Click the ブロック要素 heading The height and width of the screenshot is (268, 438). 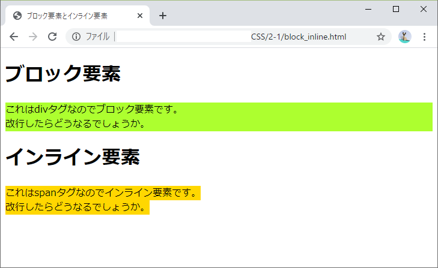[63, 73]
